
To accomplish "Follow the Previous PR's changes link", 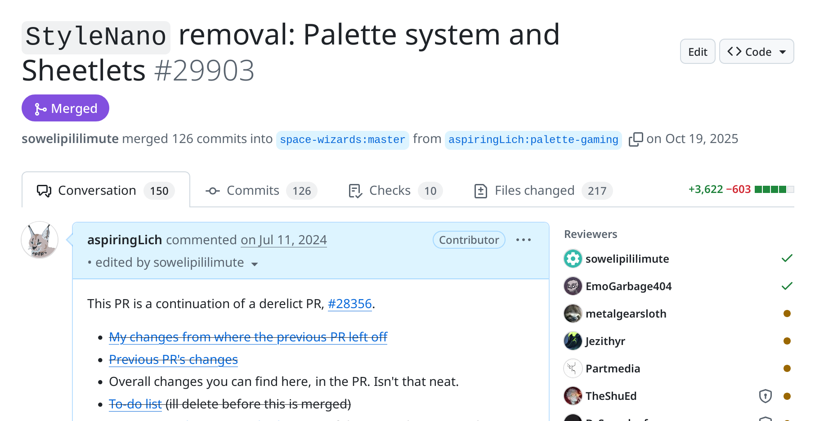I will pyautogui.click(x=173, y=360).
